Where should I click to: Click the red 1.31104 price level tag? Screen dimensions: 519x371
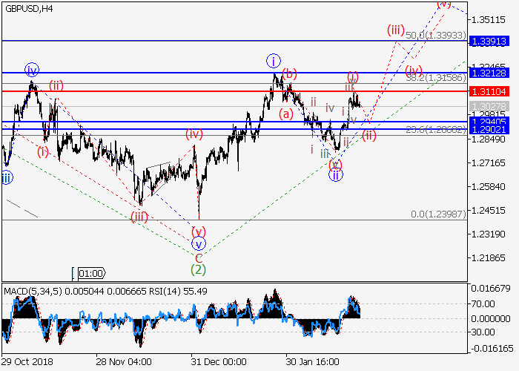click(x=492, y=91)
